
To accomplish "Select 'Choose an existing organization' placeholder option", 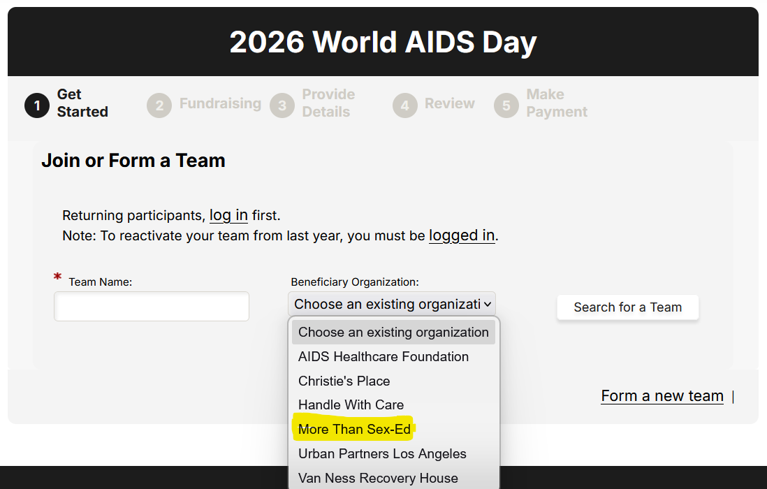I will tap(393, 332).
